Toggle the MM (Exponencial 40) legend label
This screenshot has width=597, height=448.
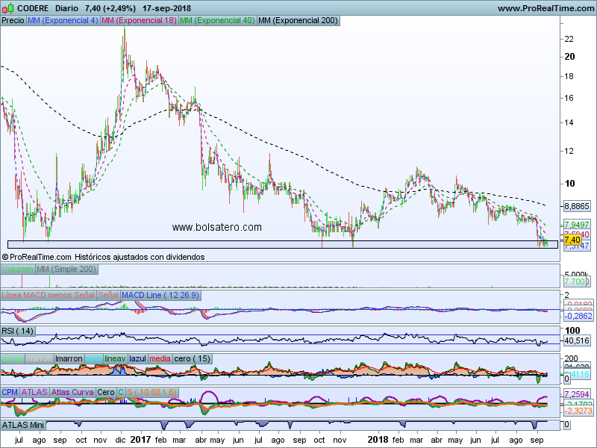(x=216, y=21)
